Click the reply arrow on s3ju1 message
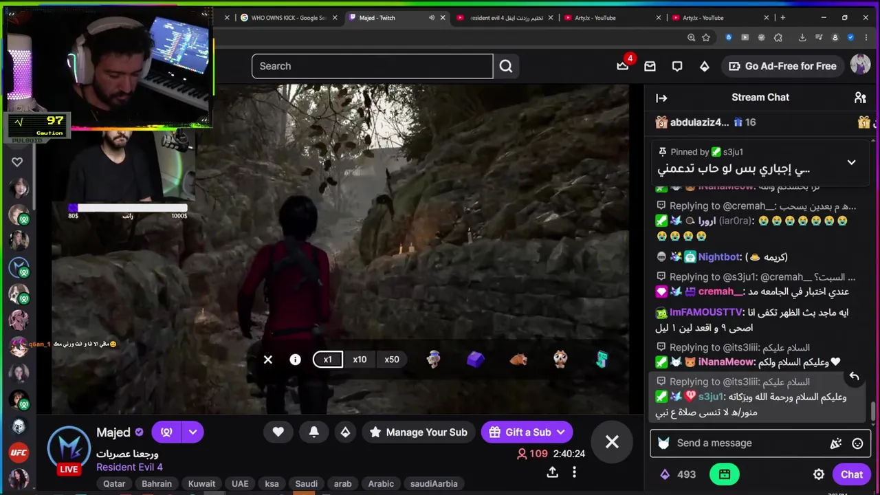The height and width of the screenshot is (495, 880). click(x=854, y=376)
